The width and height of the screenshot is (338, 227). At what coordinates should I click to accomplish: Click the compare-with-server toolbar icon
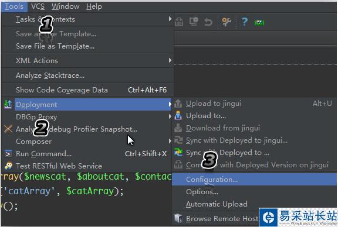[x=179, y=22]
